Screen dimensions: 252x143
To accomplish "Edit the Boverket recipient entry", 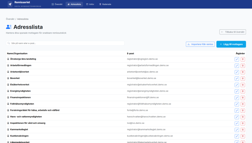I will 237,78.
